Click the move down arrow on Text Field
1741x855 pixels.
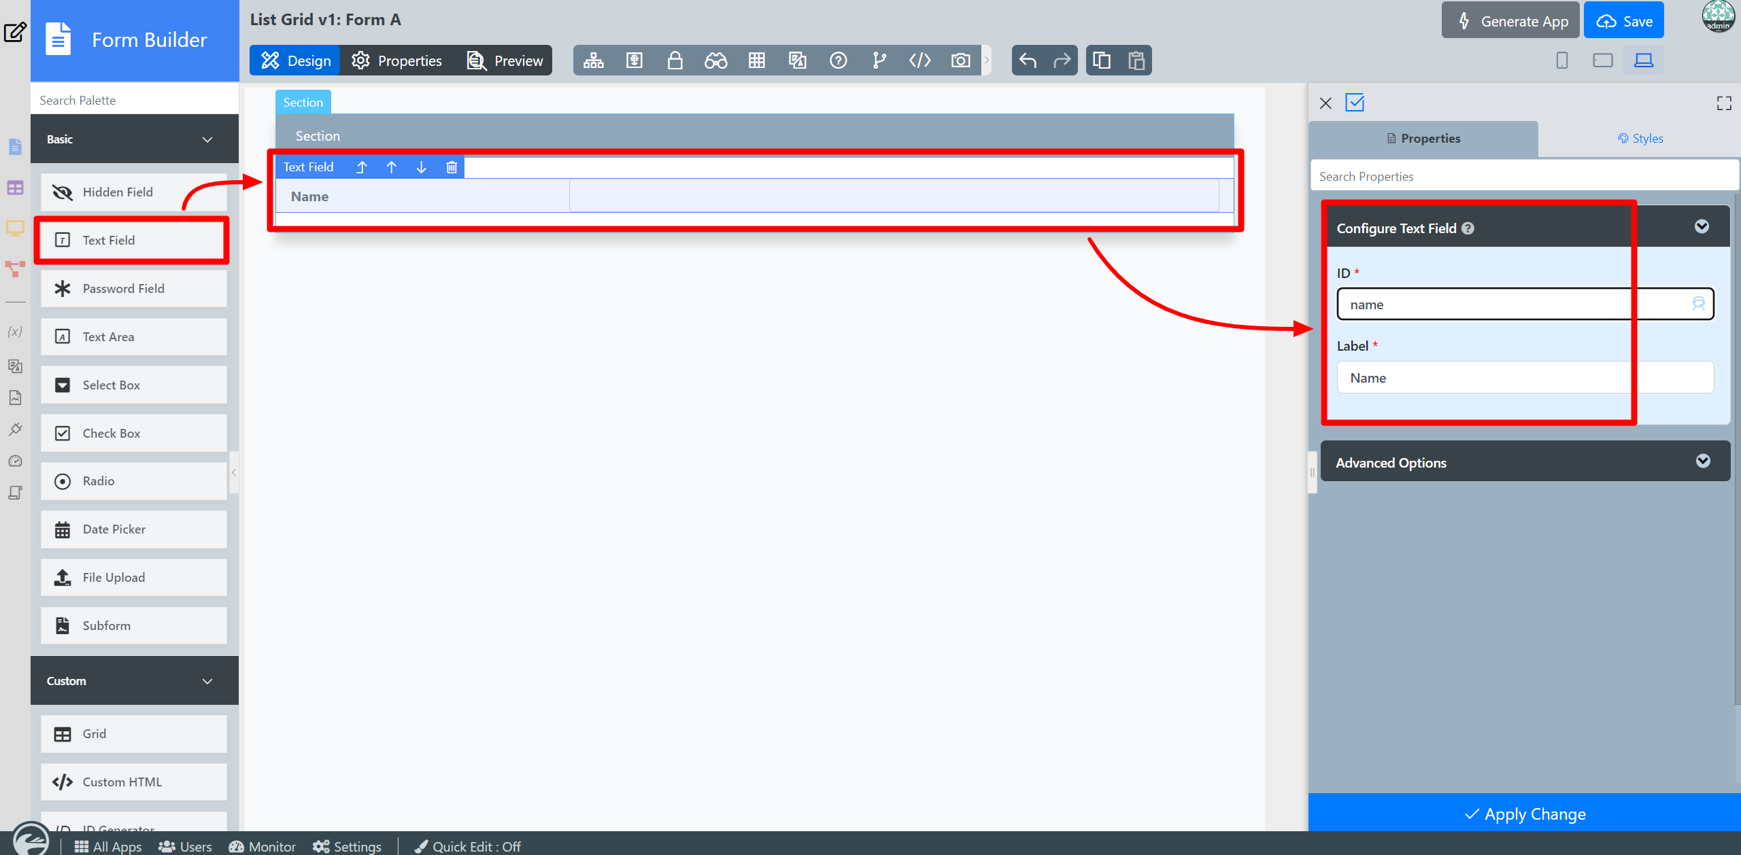(421, 167)
